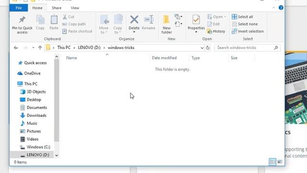Click Edit in the Open group
Screen dimensions: 307x173
pos(213,24)
